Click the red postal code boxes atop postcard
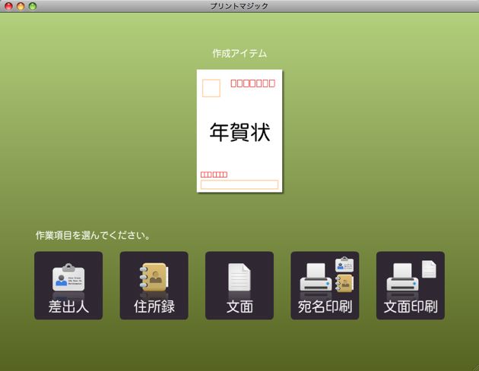Viewport: 479px width, 371px height. click(252, 83)
